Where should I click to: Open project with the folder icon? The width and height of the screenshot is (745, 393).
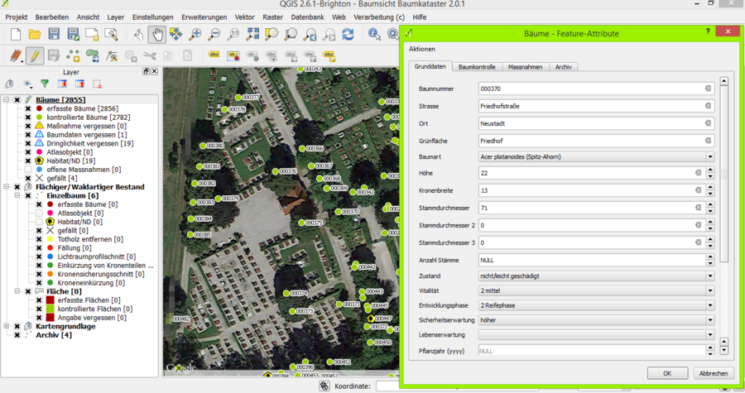pos(35,34)
